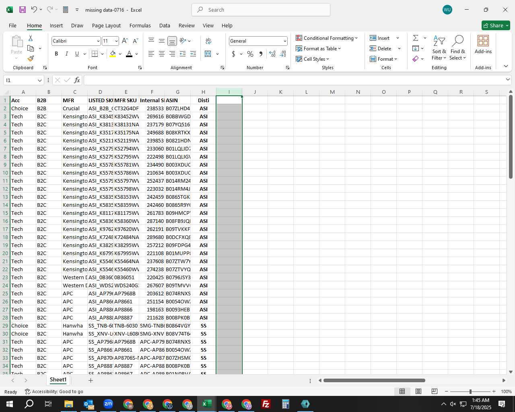
Task: Click the Percent Style icon
Action: (250, 54)
